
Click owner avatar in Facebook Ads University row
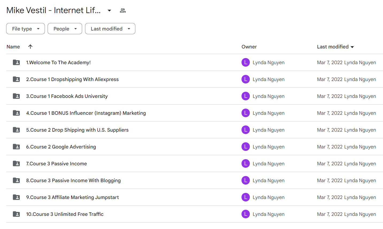pos(246,96)
